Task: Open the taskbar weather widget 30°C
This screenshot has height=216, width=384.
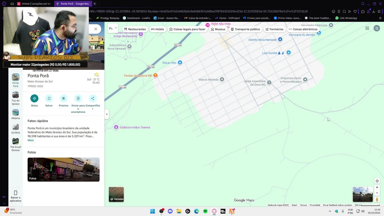Action: pyautogui.click(x=13, y=211)
